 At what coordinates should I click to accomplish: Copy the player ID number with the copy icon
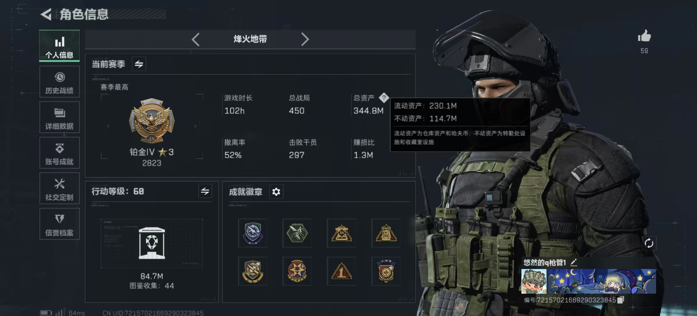[620, 300]
